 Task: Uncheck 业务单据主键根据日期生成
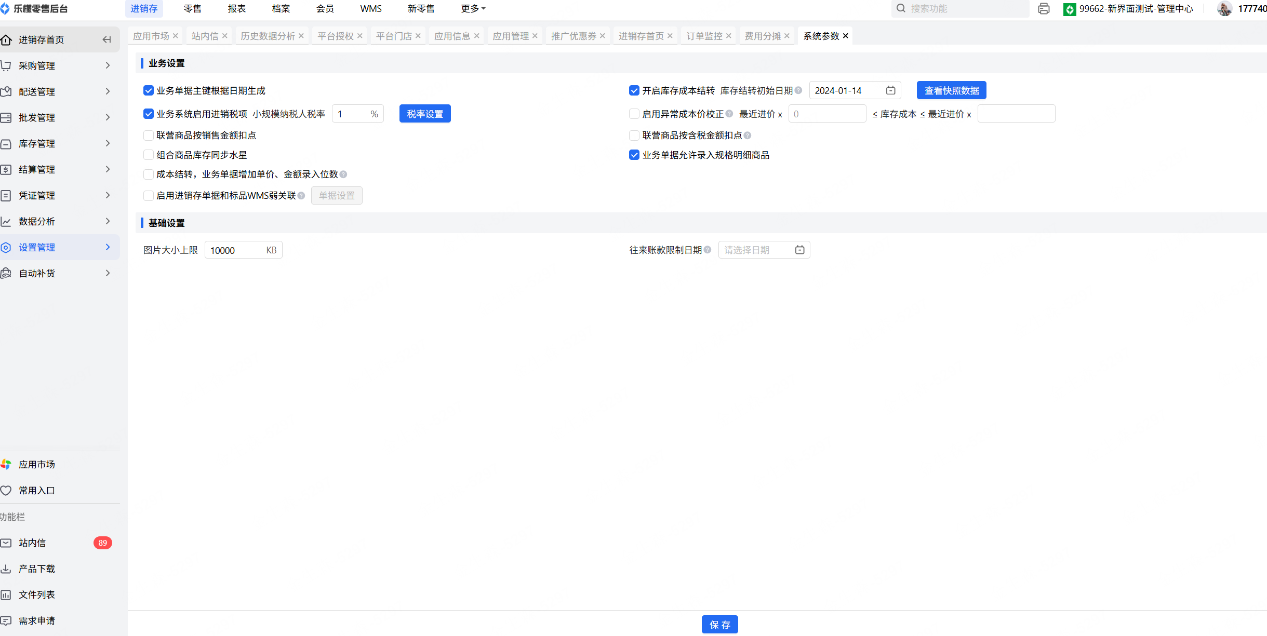[x=149, y=90]
